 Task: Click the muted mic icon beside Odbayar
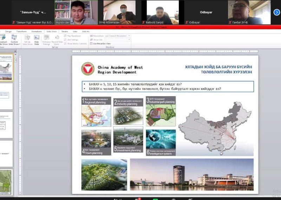(187, 22)
